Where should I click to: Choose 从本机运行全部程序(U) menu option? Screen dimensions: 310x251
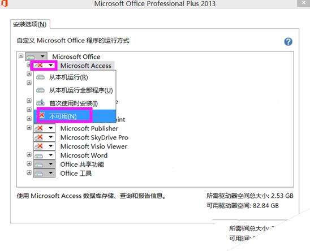(x=75, y=90)
